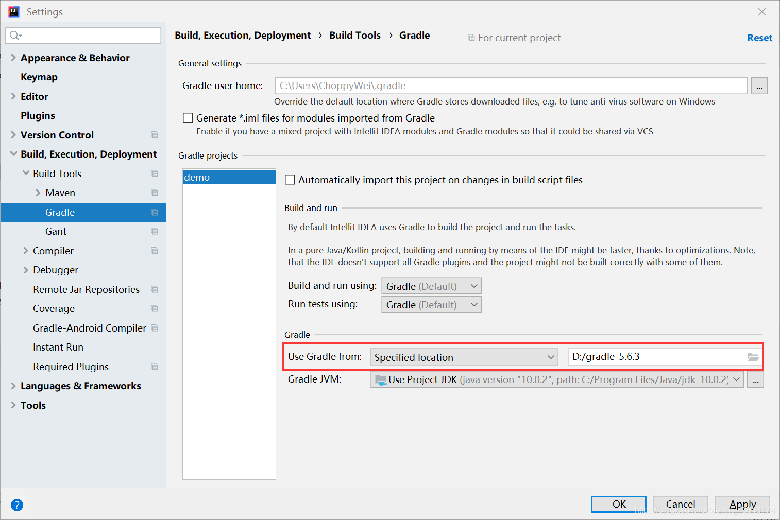Select Keymap in the settings tree
Screen dimensions: 780x520
tap(39, 77)
